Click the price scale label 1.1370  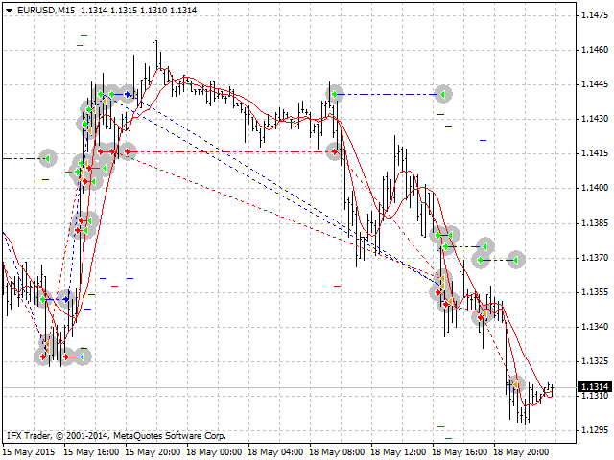click(x=595, y=258)
